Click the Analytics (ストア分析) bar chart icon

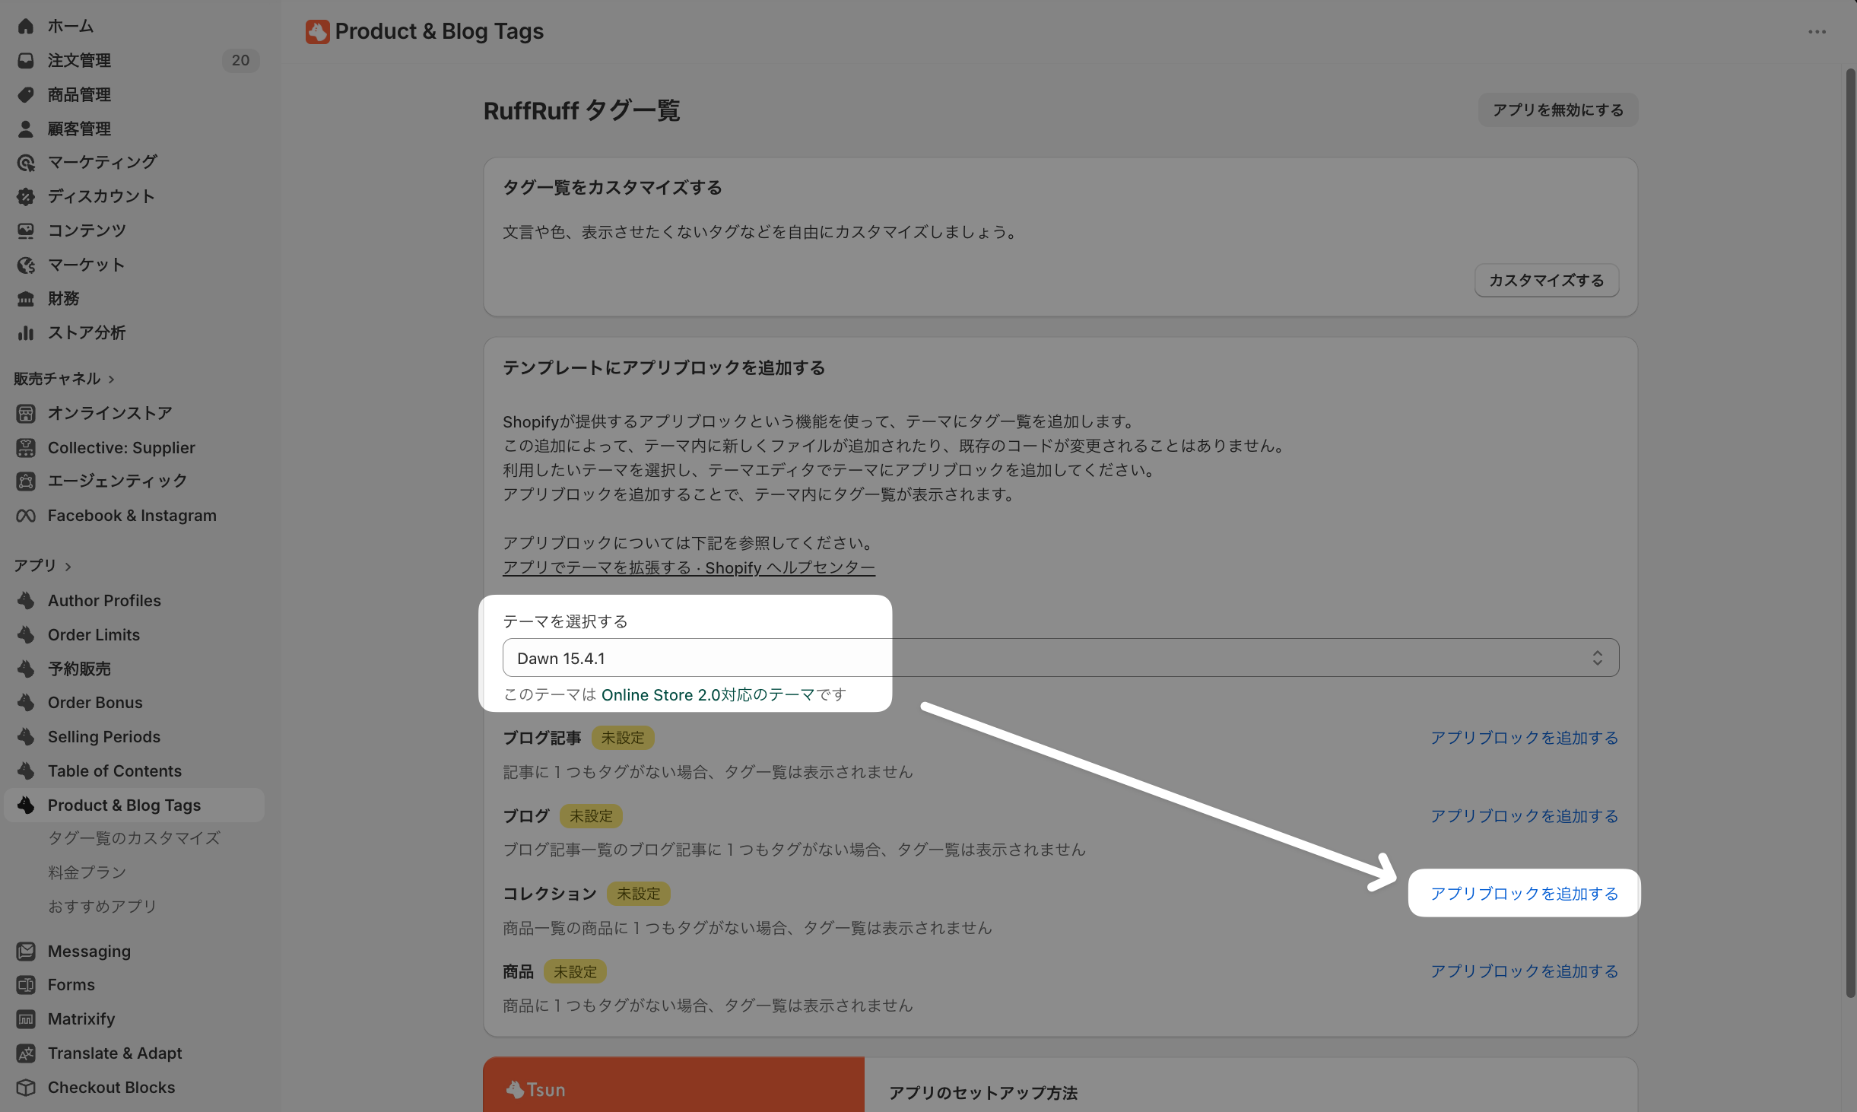pyautogui.click(x=26, y=332)
